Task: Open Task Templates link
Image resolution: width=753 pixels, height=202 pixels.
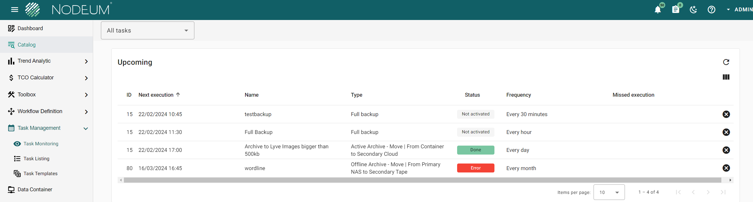Action: (x=40, y=174)
